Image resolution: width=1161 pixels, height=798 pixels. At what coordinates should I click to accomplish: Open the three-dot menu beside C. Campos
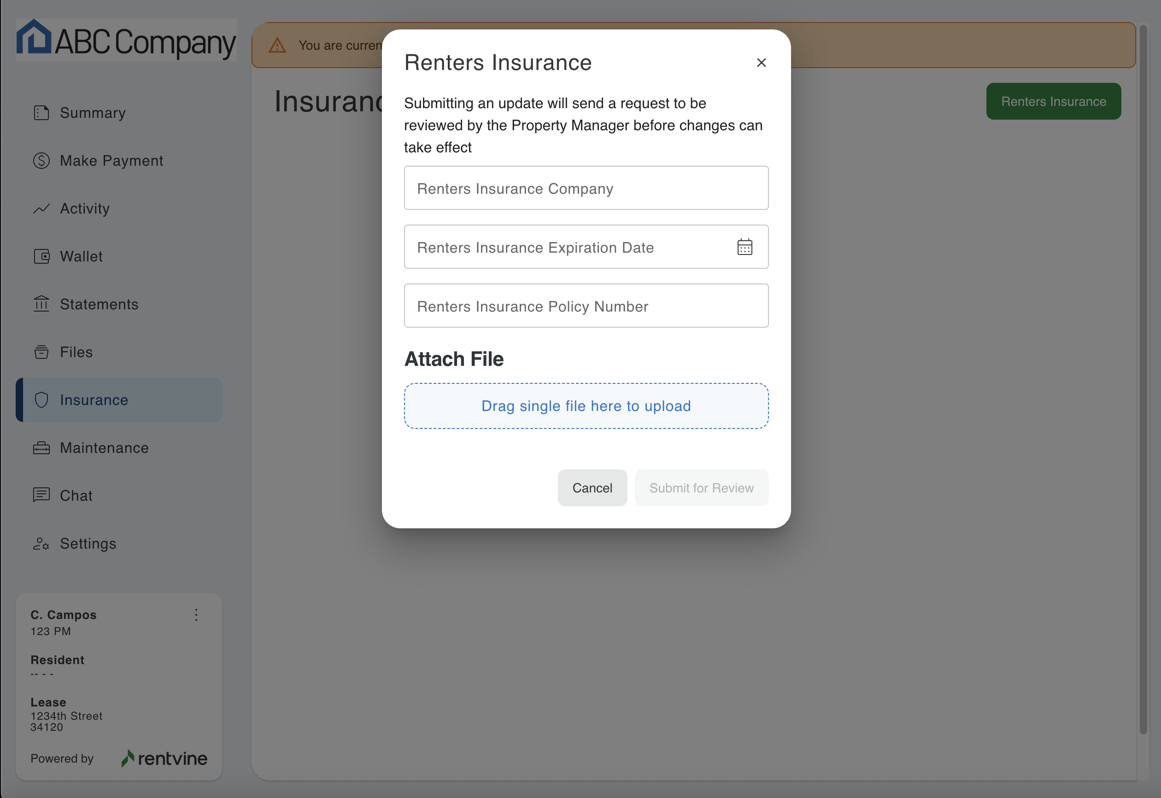pos(196,615)
